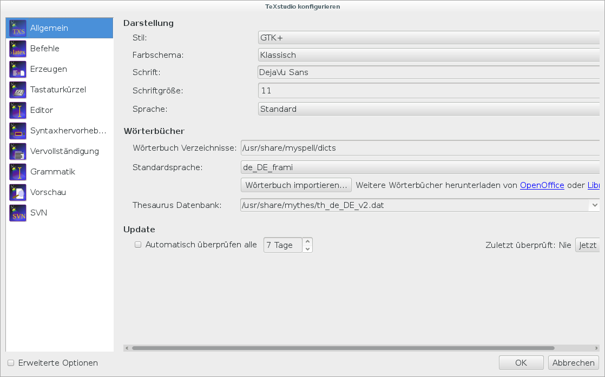Open the Allgemein page label

point(49,28)
